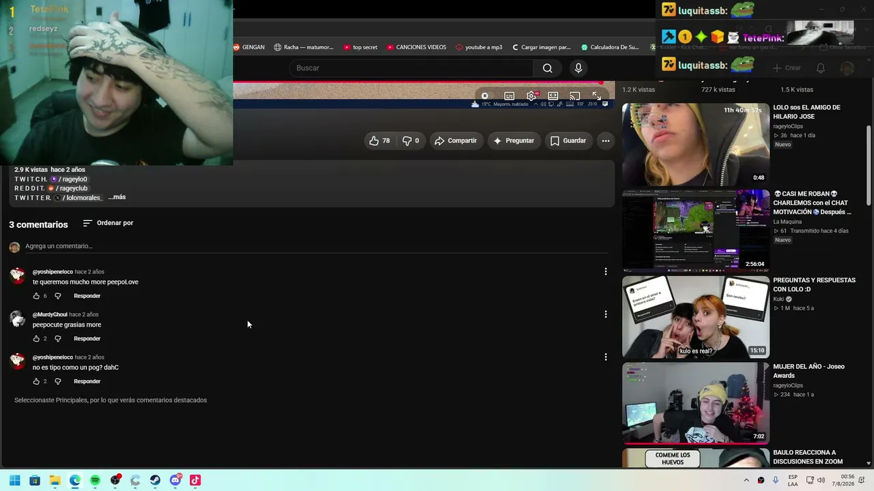Open Spotify from the taskbar
Screen dimensions: 874x491
click(95, 480)
